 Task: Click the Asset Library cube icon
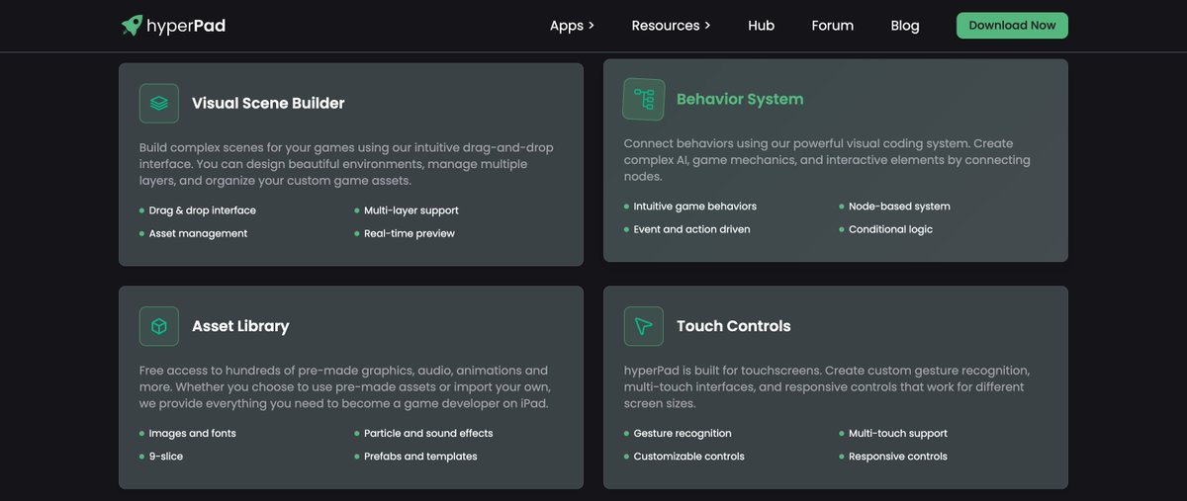[159, 326]
